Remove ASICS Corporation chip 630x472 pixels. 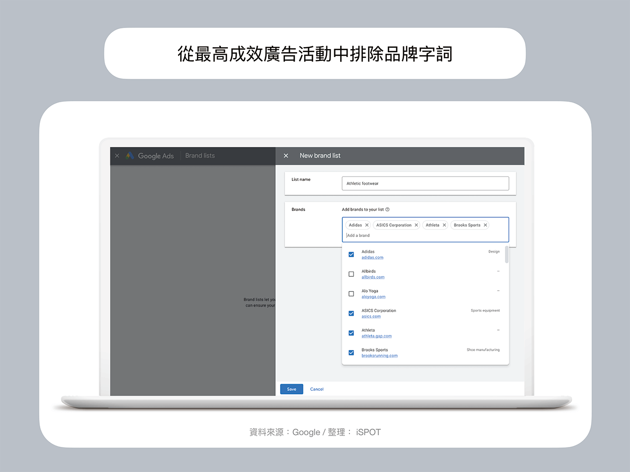tap(416, 225)
